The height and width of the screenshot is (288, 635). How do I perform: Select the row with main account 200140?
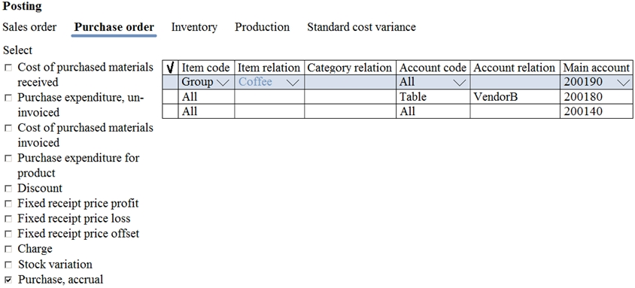pos(397,111)
